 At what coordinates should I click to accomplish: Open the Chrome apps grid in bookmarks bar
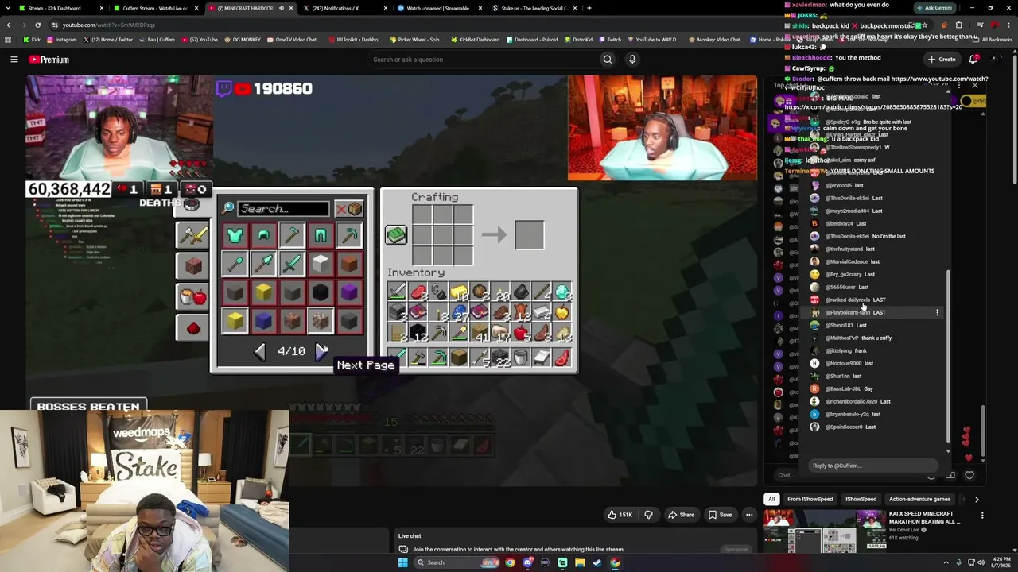point(9,40)
